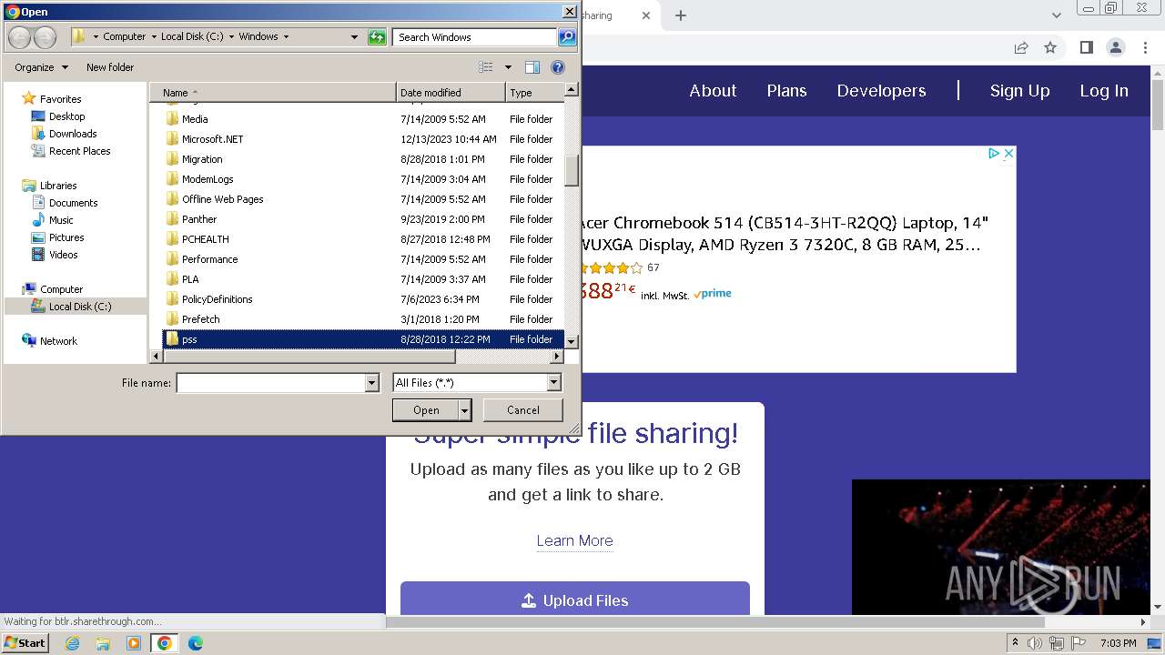Select the Offline Web Pages folder
1165x655 pixels.
point(362,199)
